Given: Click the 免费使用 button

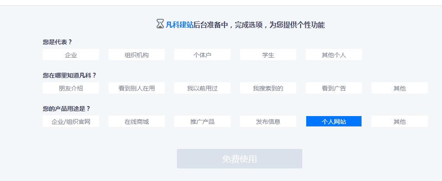Looking at the screenshot, I should (239, 158).
